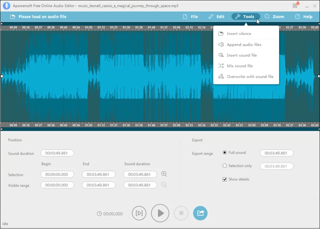Click the Tools wrench icon

(x=238, y=16)
